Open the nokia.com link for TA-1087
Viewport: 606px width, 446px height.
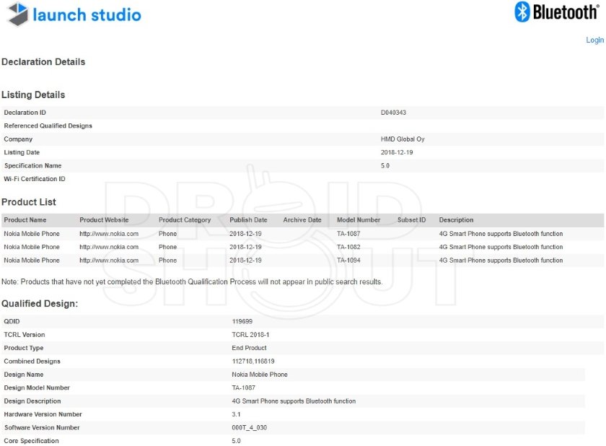[x=109, y=234]
